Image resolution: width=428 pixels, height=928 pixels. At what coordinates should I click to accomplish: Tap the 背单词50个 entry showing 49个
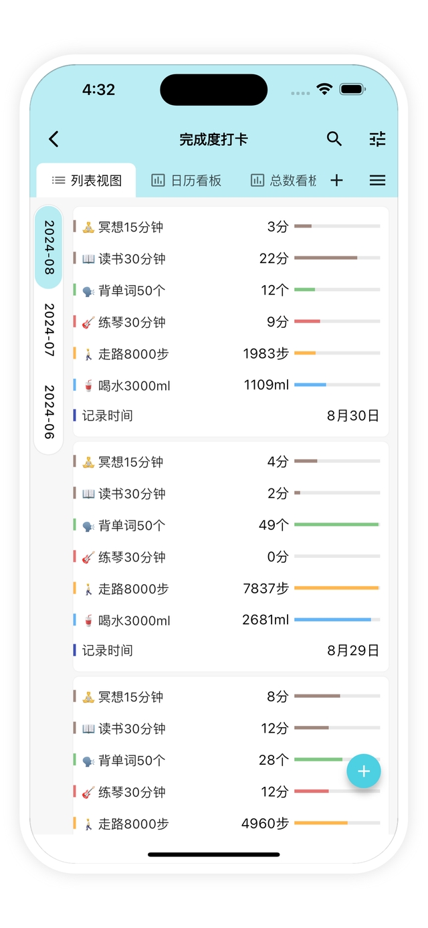click(131, 526)
